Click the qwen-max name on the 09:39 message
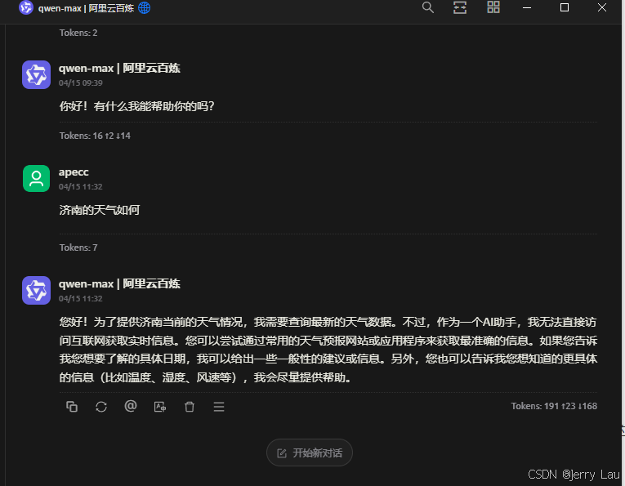 coord(119,68)
